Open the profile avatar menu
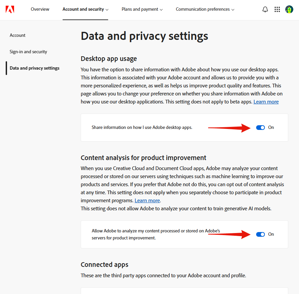 pos(289,9)
